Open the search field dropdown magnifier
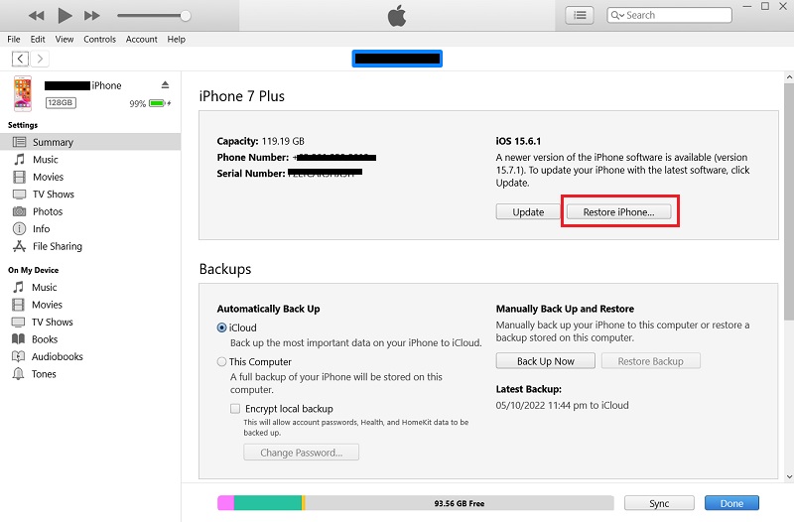 tap(618, 15)
